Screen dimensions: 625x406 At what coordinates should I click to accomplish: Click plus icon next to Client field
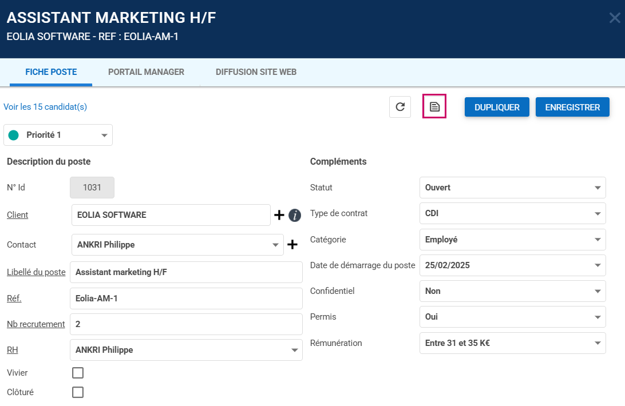click(279, 215)
